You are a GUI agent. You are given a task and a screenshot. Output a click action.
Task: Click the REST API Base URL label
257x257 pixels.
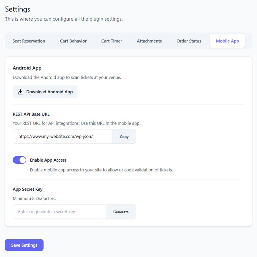click(x=31, y=114)
